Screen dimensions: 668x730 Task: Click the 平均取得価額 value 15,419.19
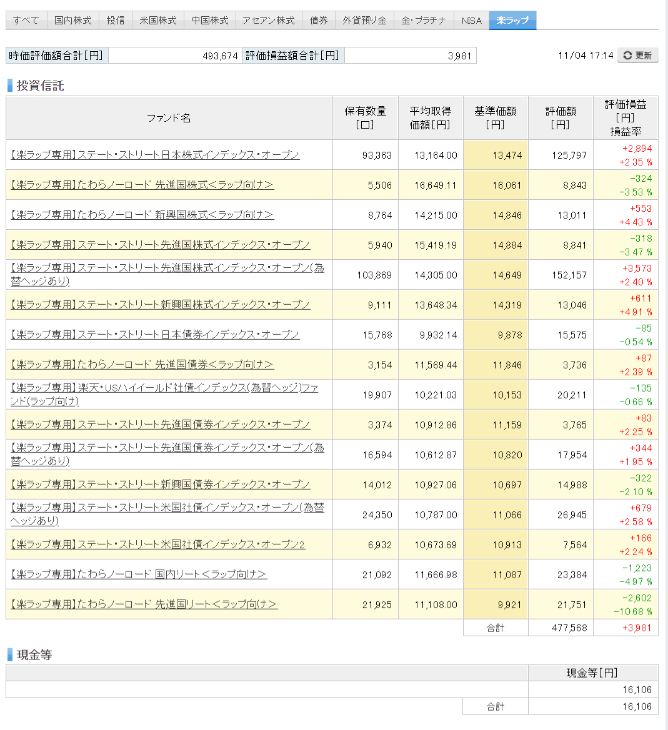436,245
